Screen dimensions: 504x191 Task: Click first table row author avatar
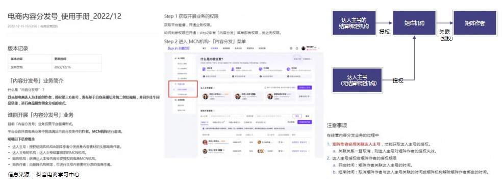pos(205,142)
